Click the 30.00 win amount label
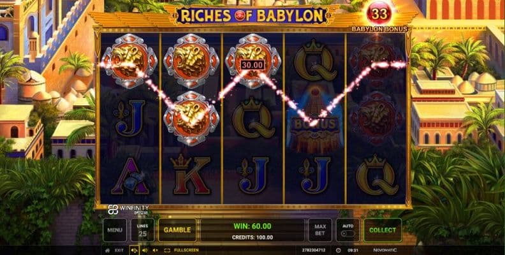This screenshot has width=505, height=255. [253, 65]
